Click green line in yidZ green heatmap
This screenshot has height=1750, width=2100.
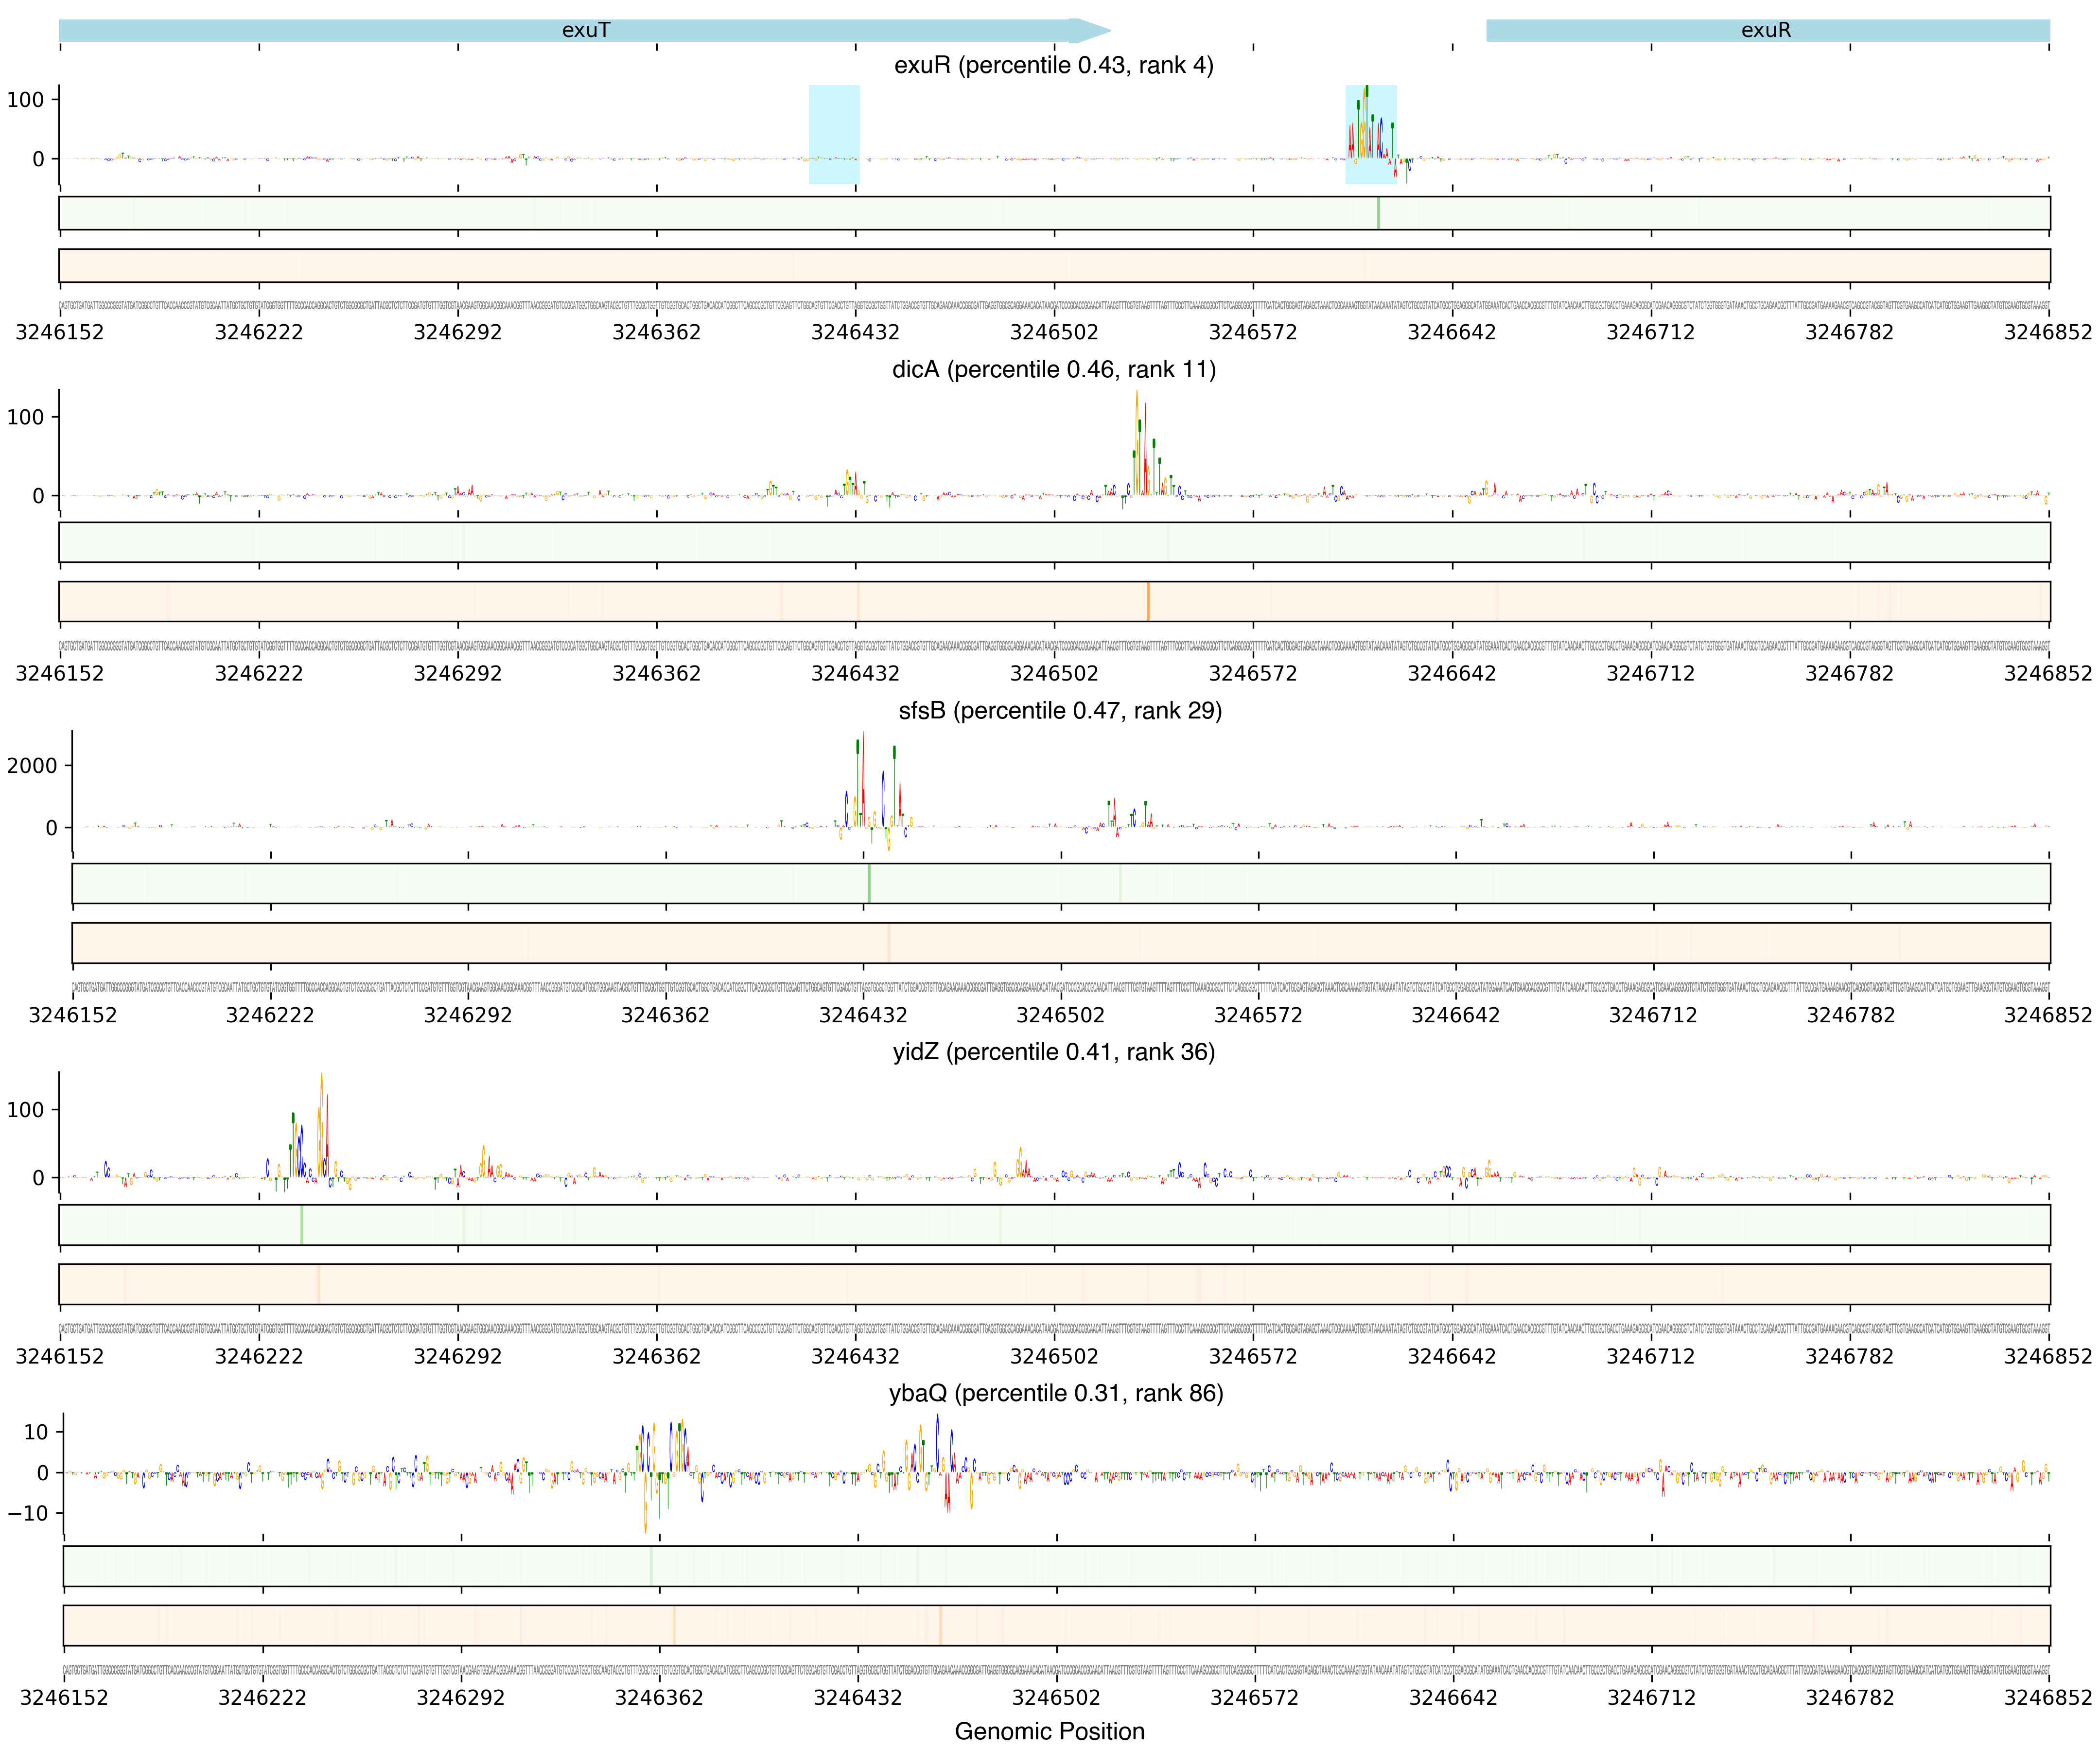pyautogui.click(x=302, y=1224)
